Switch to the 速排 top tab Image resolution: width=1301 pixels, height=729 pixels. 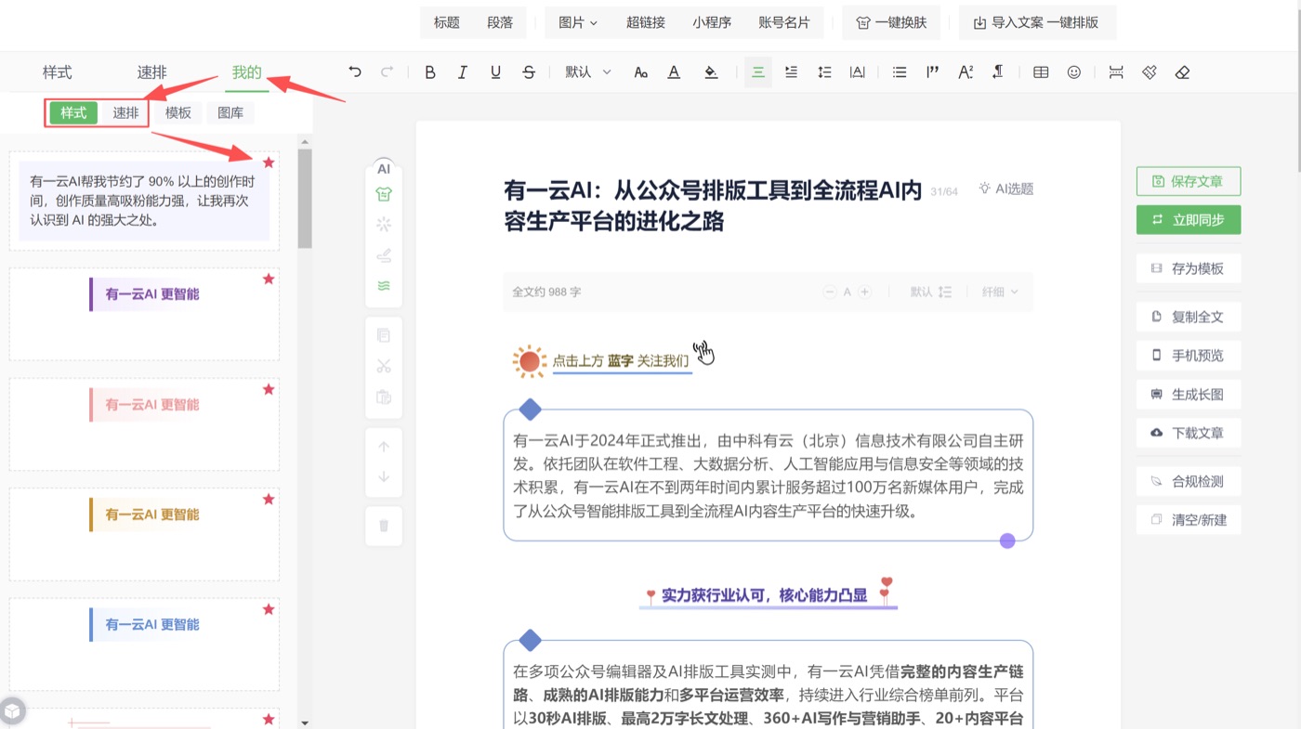[152, 72]
